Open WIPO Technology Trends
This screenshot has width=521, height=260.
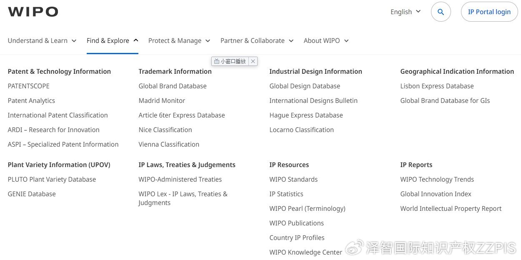point(437,179)
